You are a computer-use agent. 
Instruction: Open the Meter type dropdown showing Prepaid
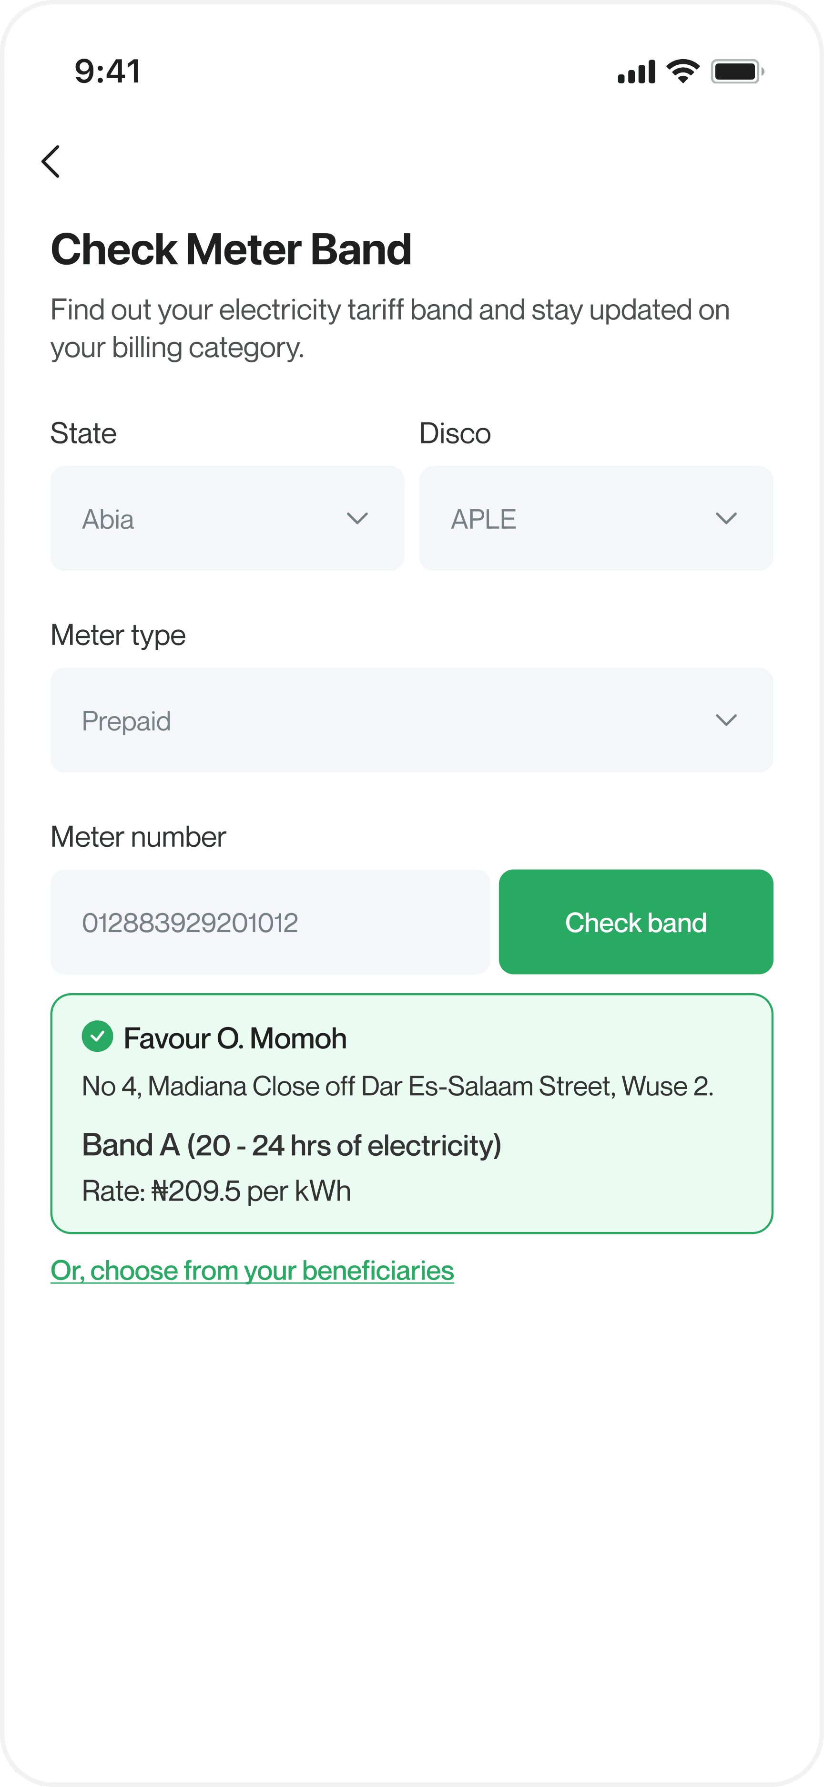412,720
